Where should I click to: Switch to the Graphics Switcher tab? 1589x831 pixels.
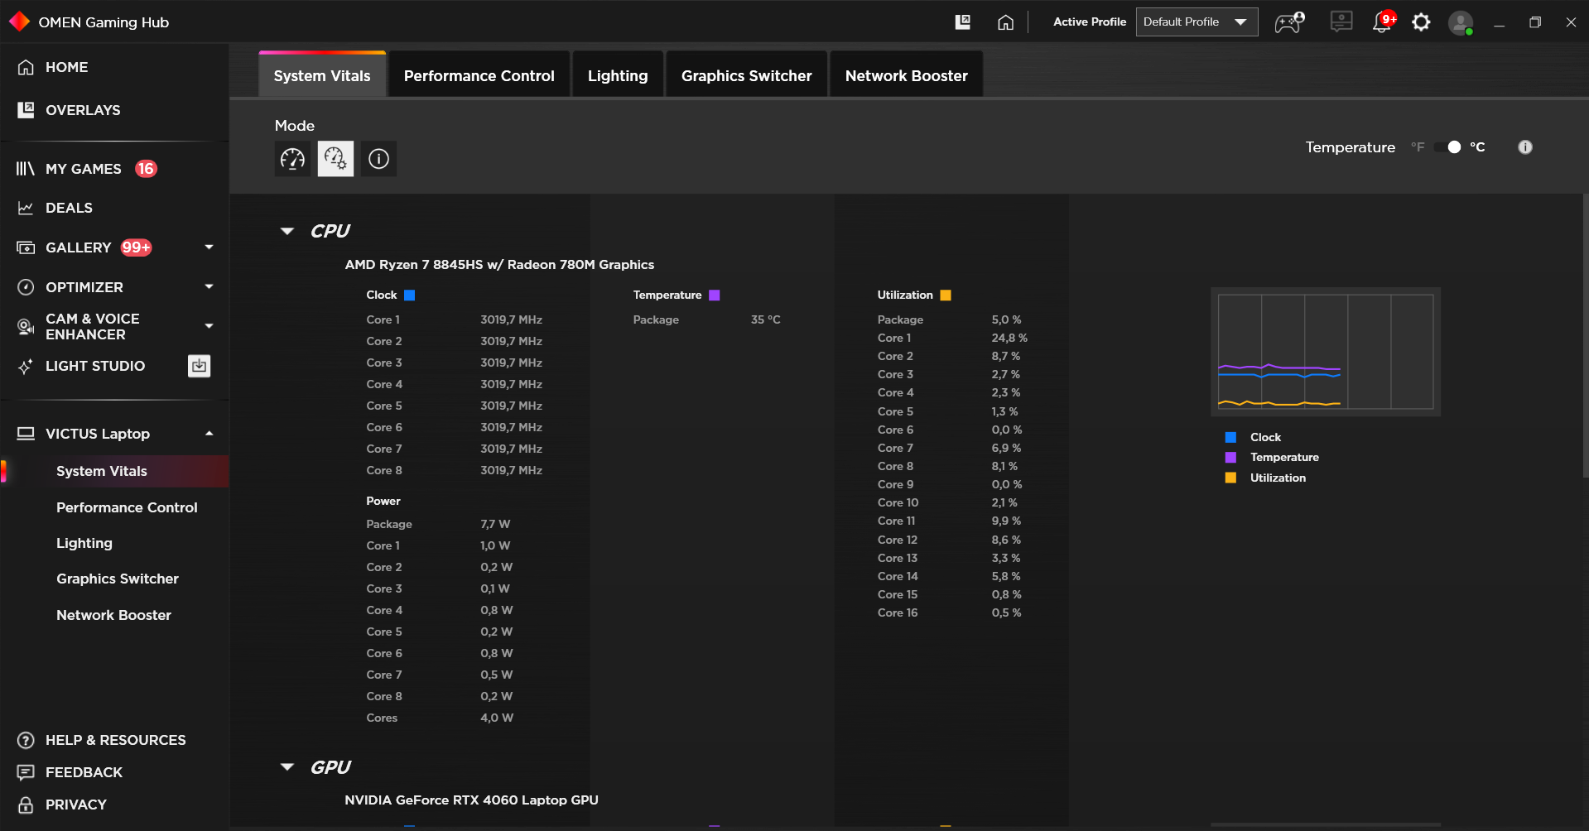(x=746, y=75)
